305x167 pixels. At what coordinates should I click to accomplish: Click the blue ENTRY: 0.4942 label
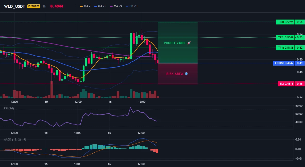pyautogui.click(x=284, y=63)
